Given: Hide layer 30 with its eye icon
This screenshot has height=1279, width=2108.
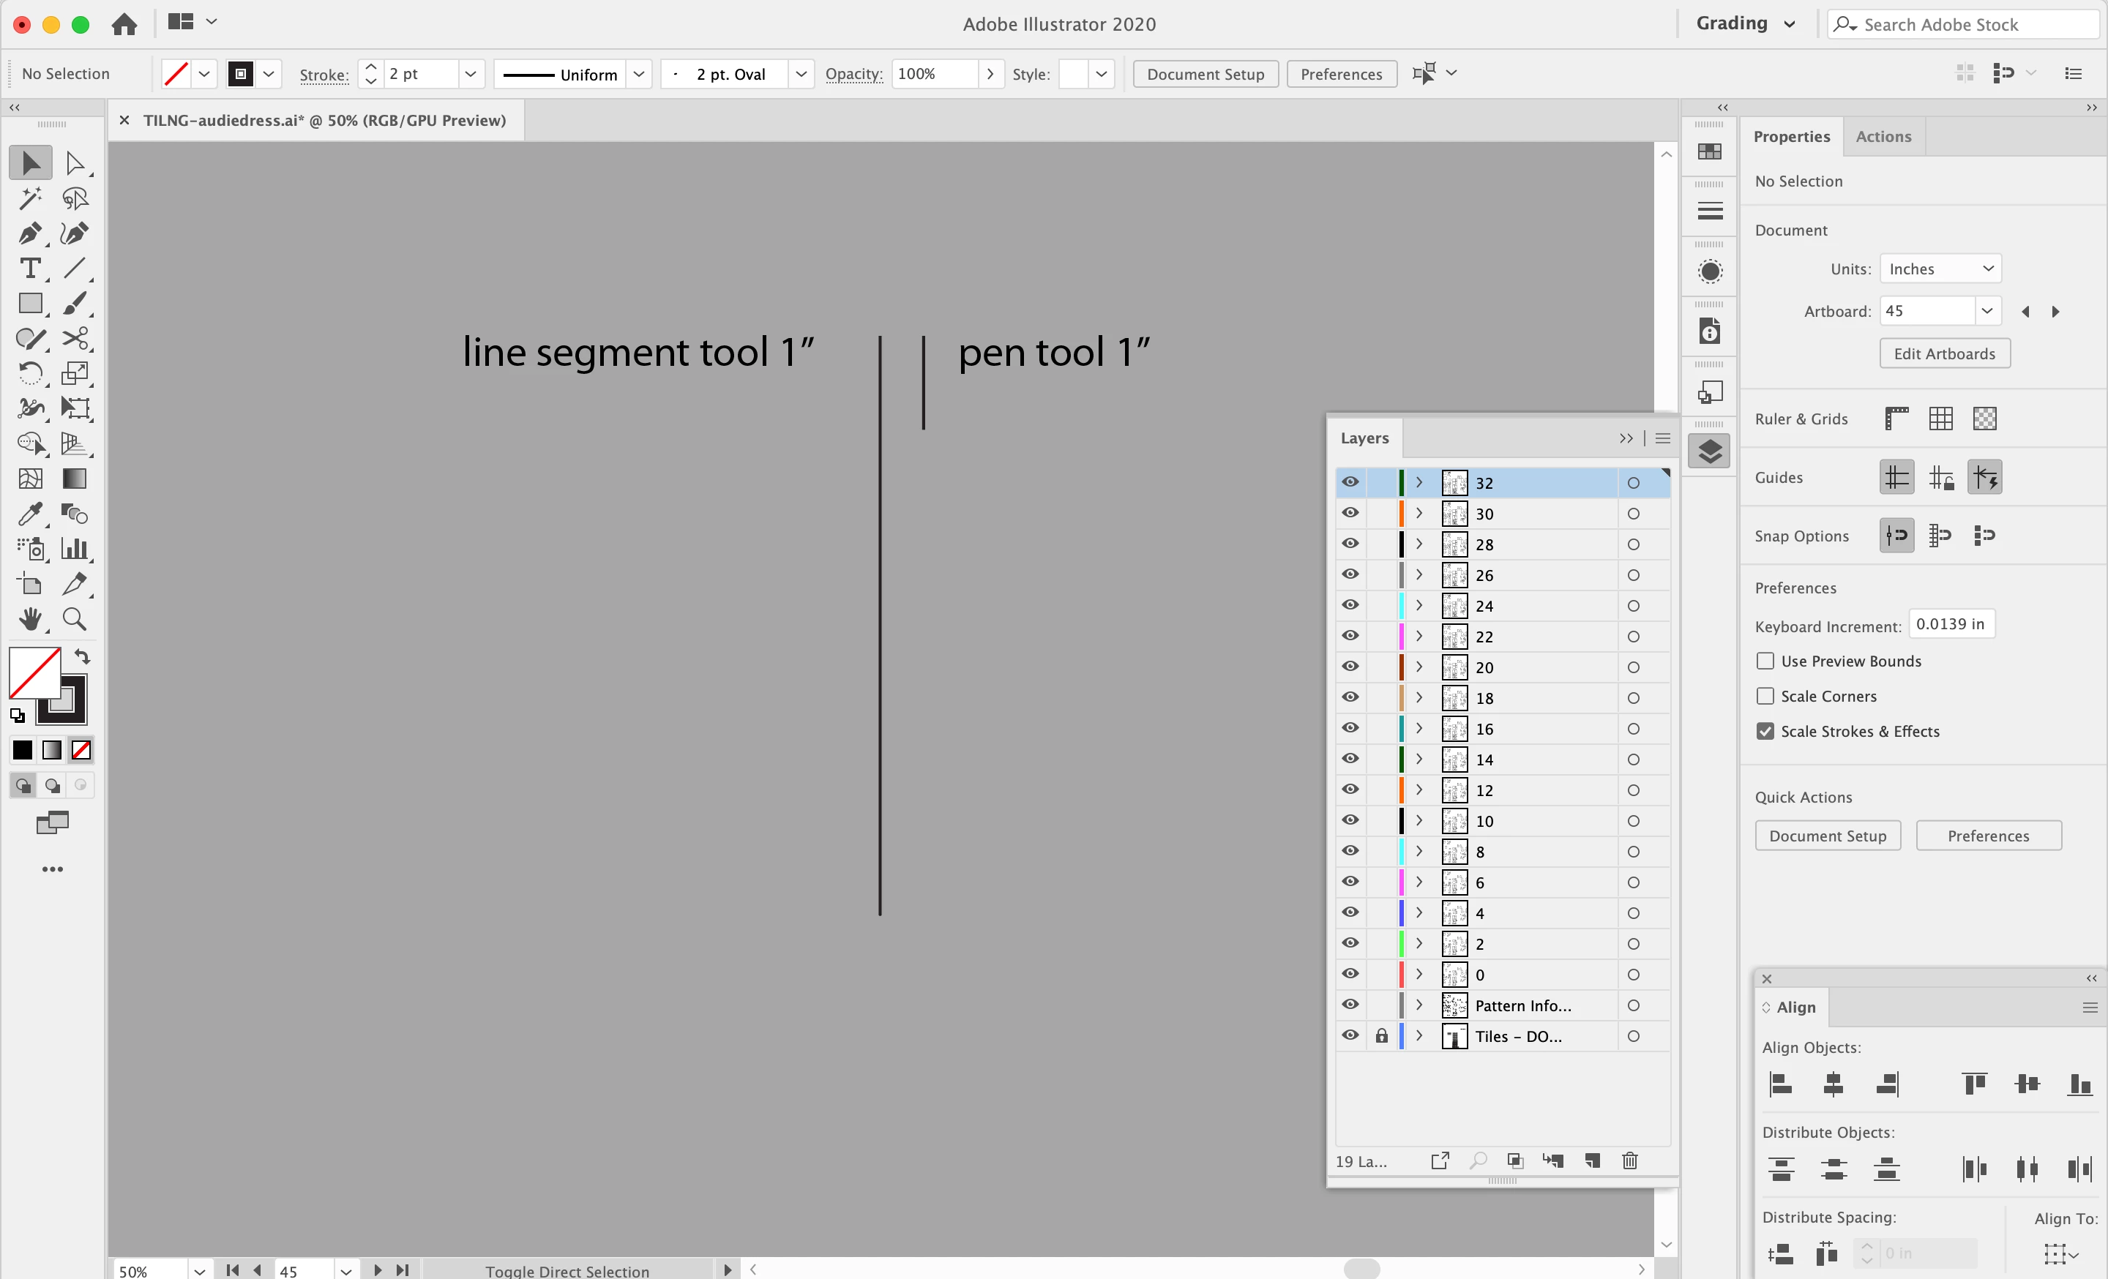Looking at the screenshot, I should click(1350, 513).
